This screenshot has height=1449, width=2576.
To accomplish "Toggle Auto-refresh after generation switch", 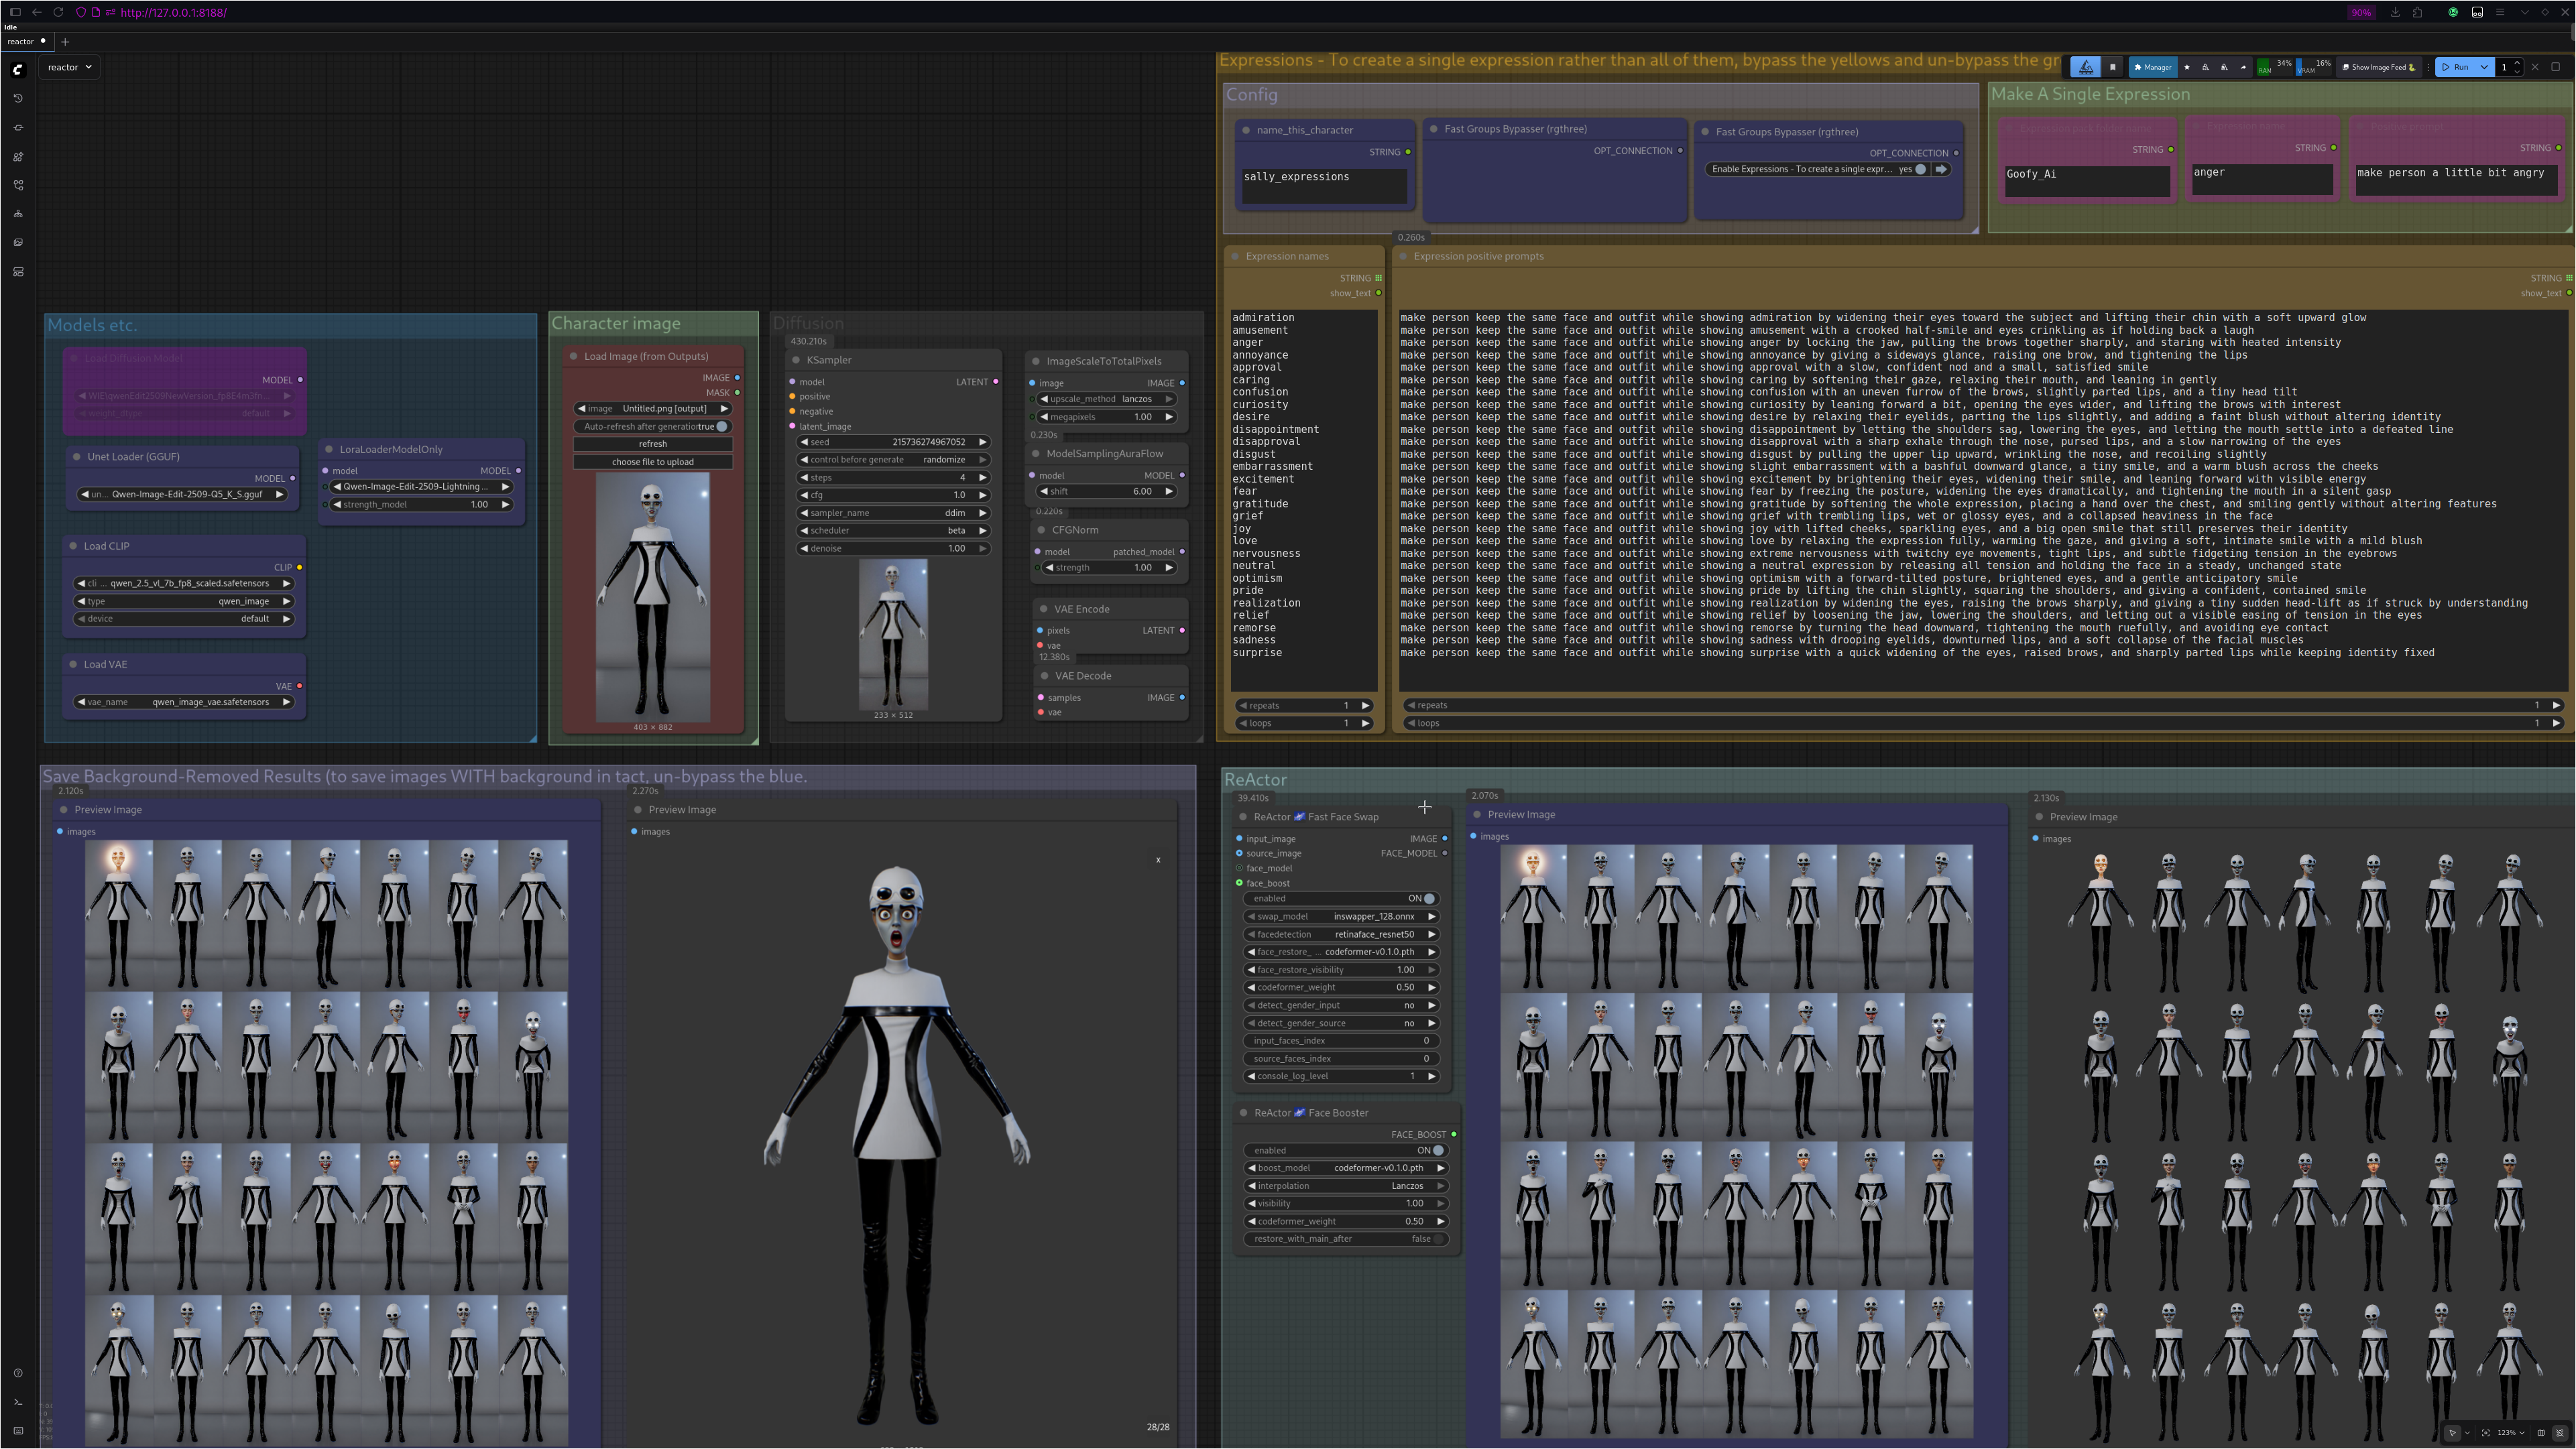I will pos(722,427).
